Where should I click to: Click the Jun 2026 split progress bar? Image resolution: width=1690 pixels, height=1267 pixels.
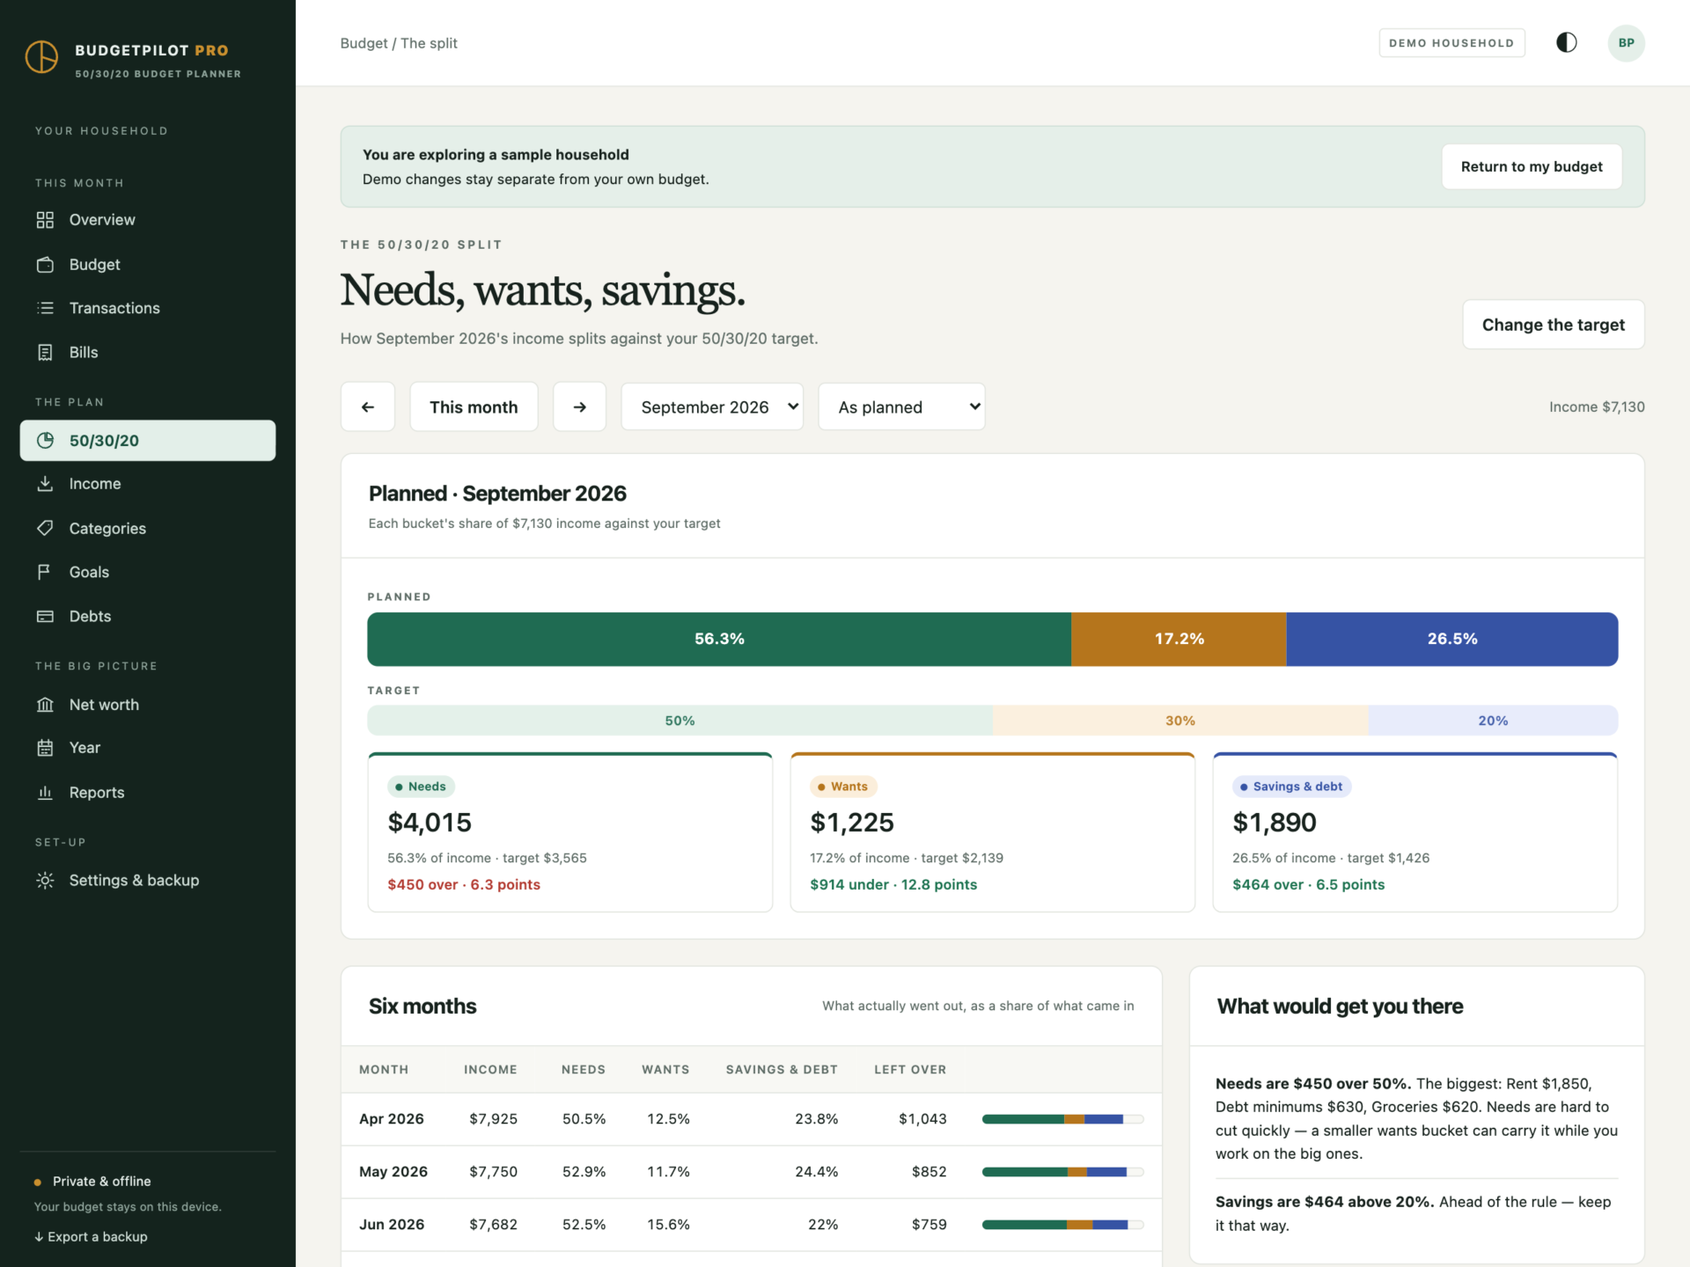tap(1062, 1225)
